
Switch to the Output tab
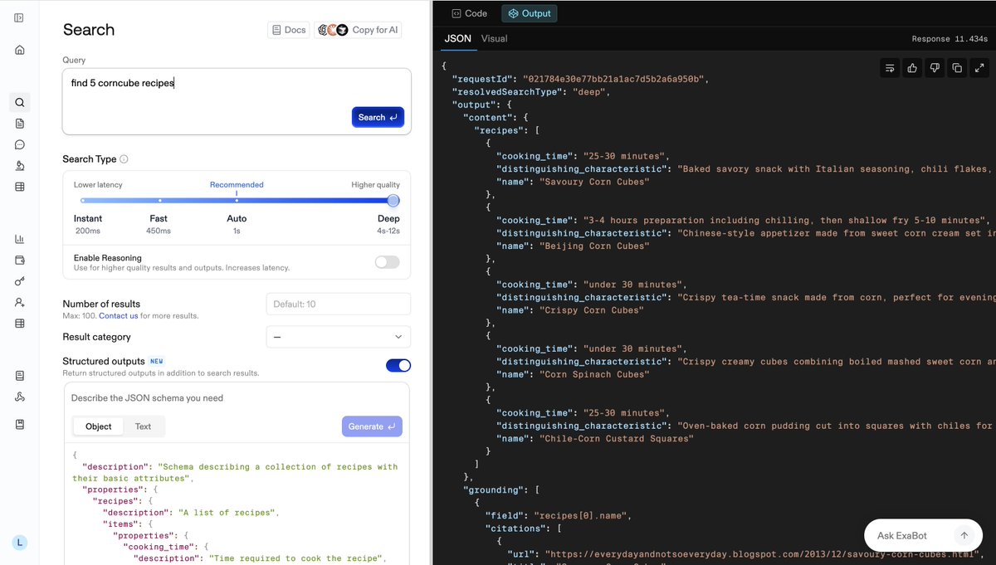pos(530,13)
